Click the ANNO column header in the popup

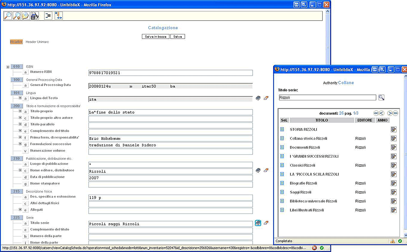pos(382,120)
